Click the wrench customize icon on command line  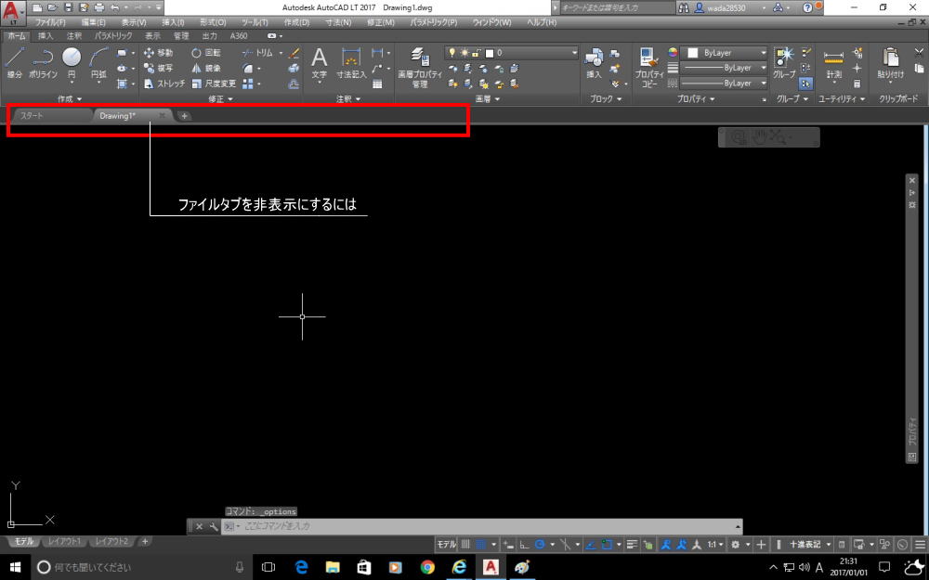tap(214, 526)
